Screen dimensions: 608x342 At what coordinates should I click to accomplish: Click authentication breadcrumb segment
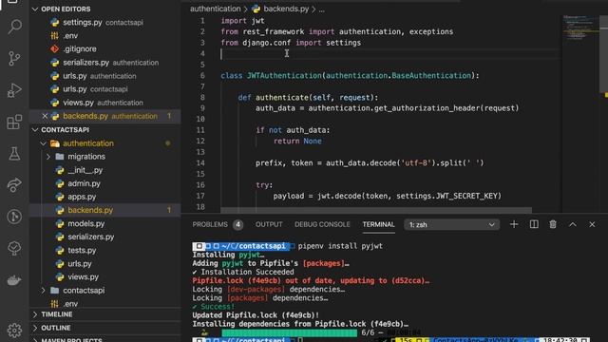pos(216,9)
